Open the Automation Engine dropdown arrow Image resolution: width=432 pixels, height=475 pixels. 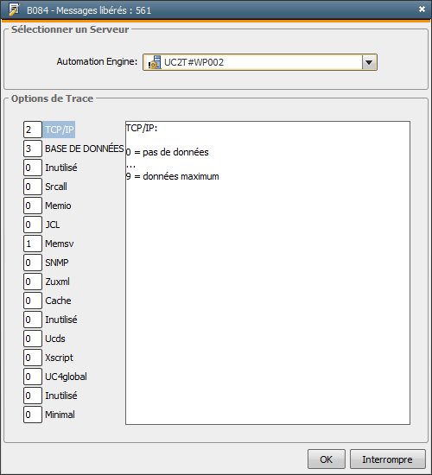pyautogui.click(x=369, y=62)
